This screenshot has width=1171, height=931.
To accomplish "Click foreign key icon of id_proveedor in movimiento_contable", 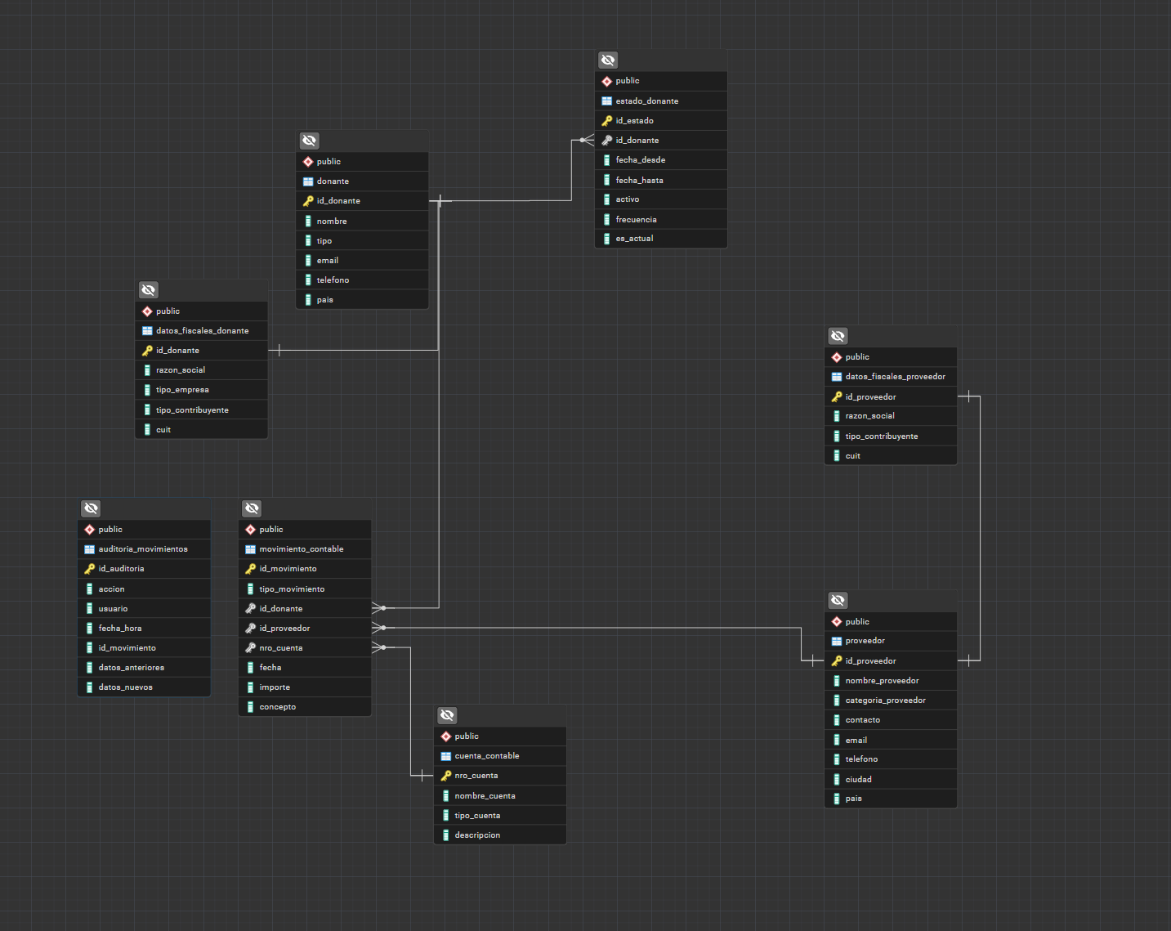I will pos(250,629).
